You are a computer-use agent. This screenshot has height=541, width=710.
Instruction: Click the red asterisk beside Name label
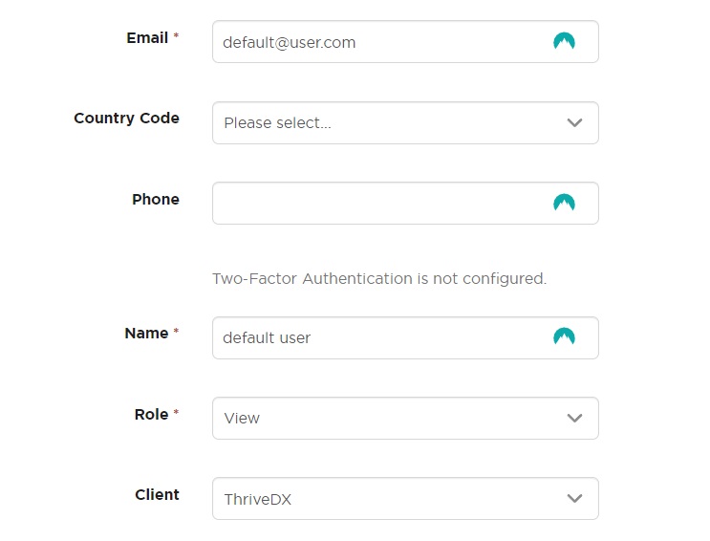(x=176, y=331)
